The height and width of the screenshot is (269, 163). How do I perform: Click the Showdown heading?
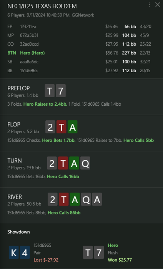18,232
